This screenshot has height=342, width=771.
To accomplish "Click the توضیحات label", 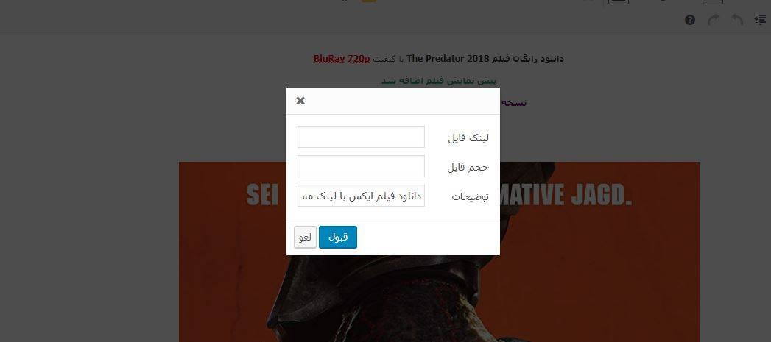I will [x=470, y=196].
